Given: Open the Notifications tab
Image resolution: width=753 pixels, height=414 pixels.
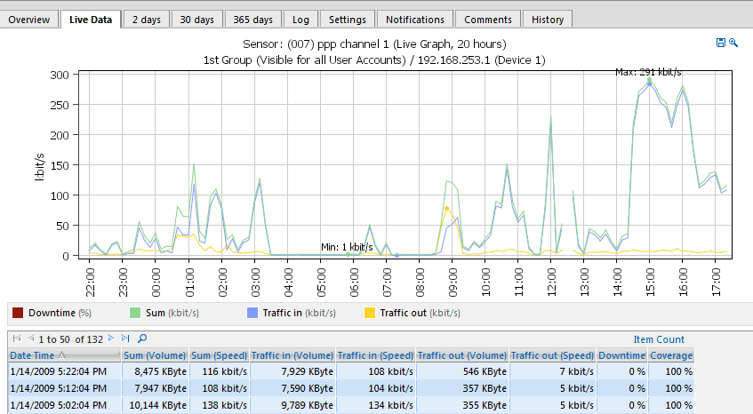Looking at the screenshot, I should (415, 20).
